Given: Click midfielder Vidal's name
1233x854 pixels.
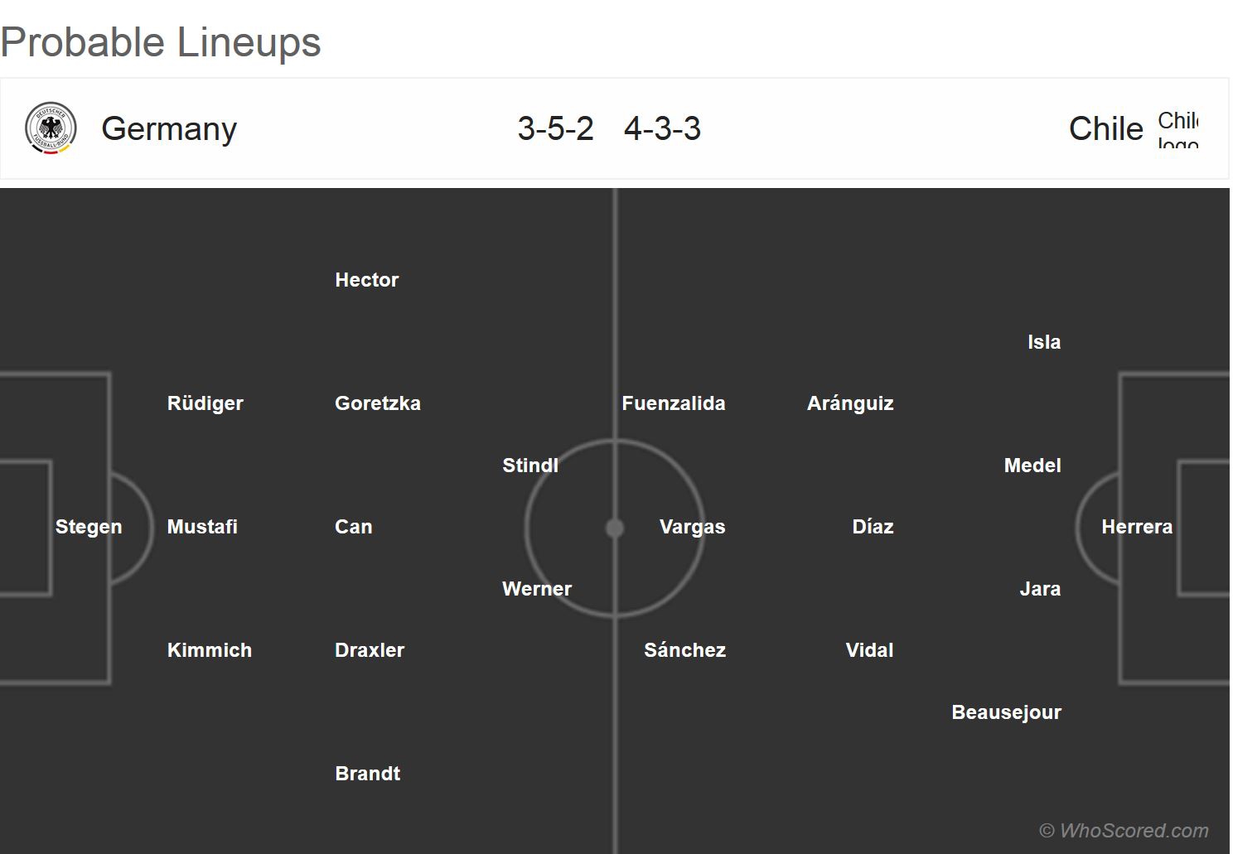Looking at the screenshot, I should click(x=869, y=650).
